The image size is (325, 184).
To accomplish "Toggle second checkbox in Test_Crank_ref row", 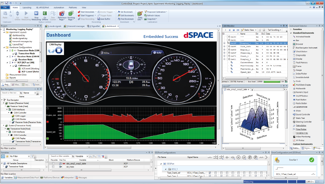I will pyautogui.click(x=216, y=173).
